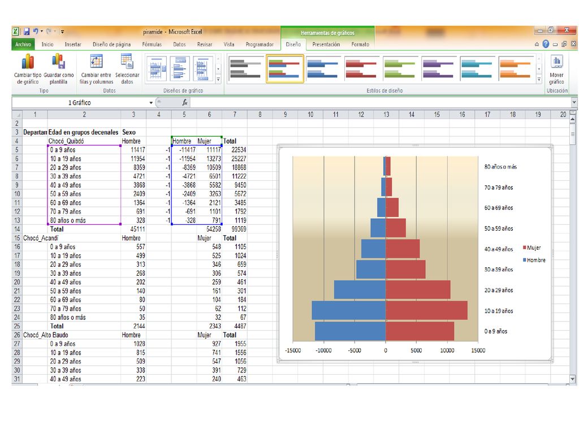579x434 pixels.
Task: Click the workbook restore window icon
Action: coord(564,44)
